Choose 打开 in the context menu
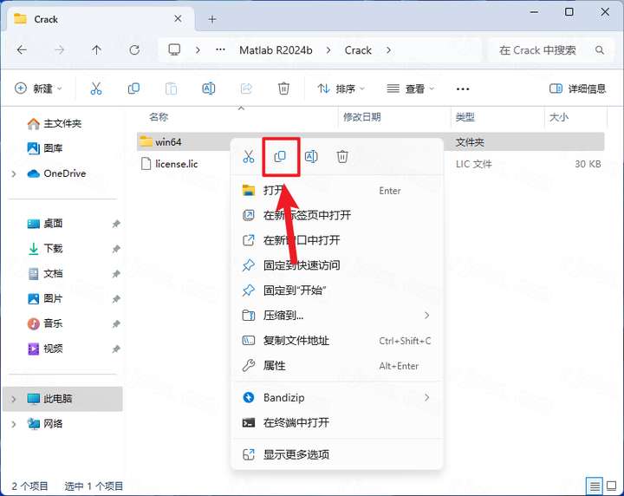The width and height of the screenshot is (624, 496). tap(336, 191)
